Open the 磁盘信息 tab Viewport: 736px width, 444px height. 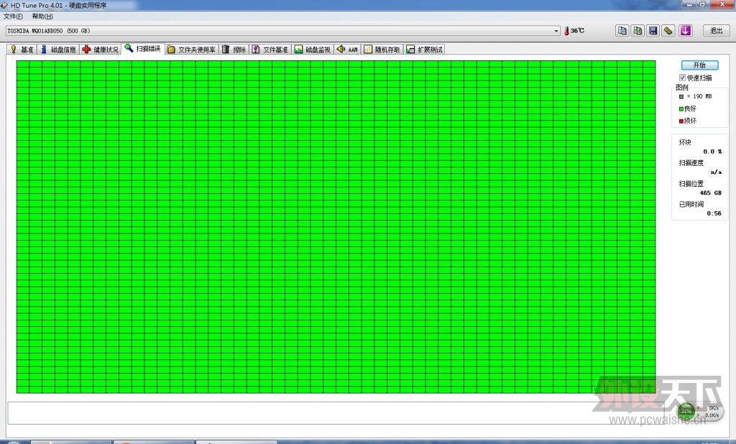click(58, 50)
